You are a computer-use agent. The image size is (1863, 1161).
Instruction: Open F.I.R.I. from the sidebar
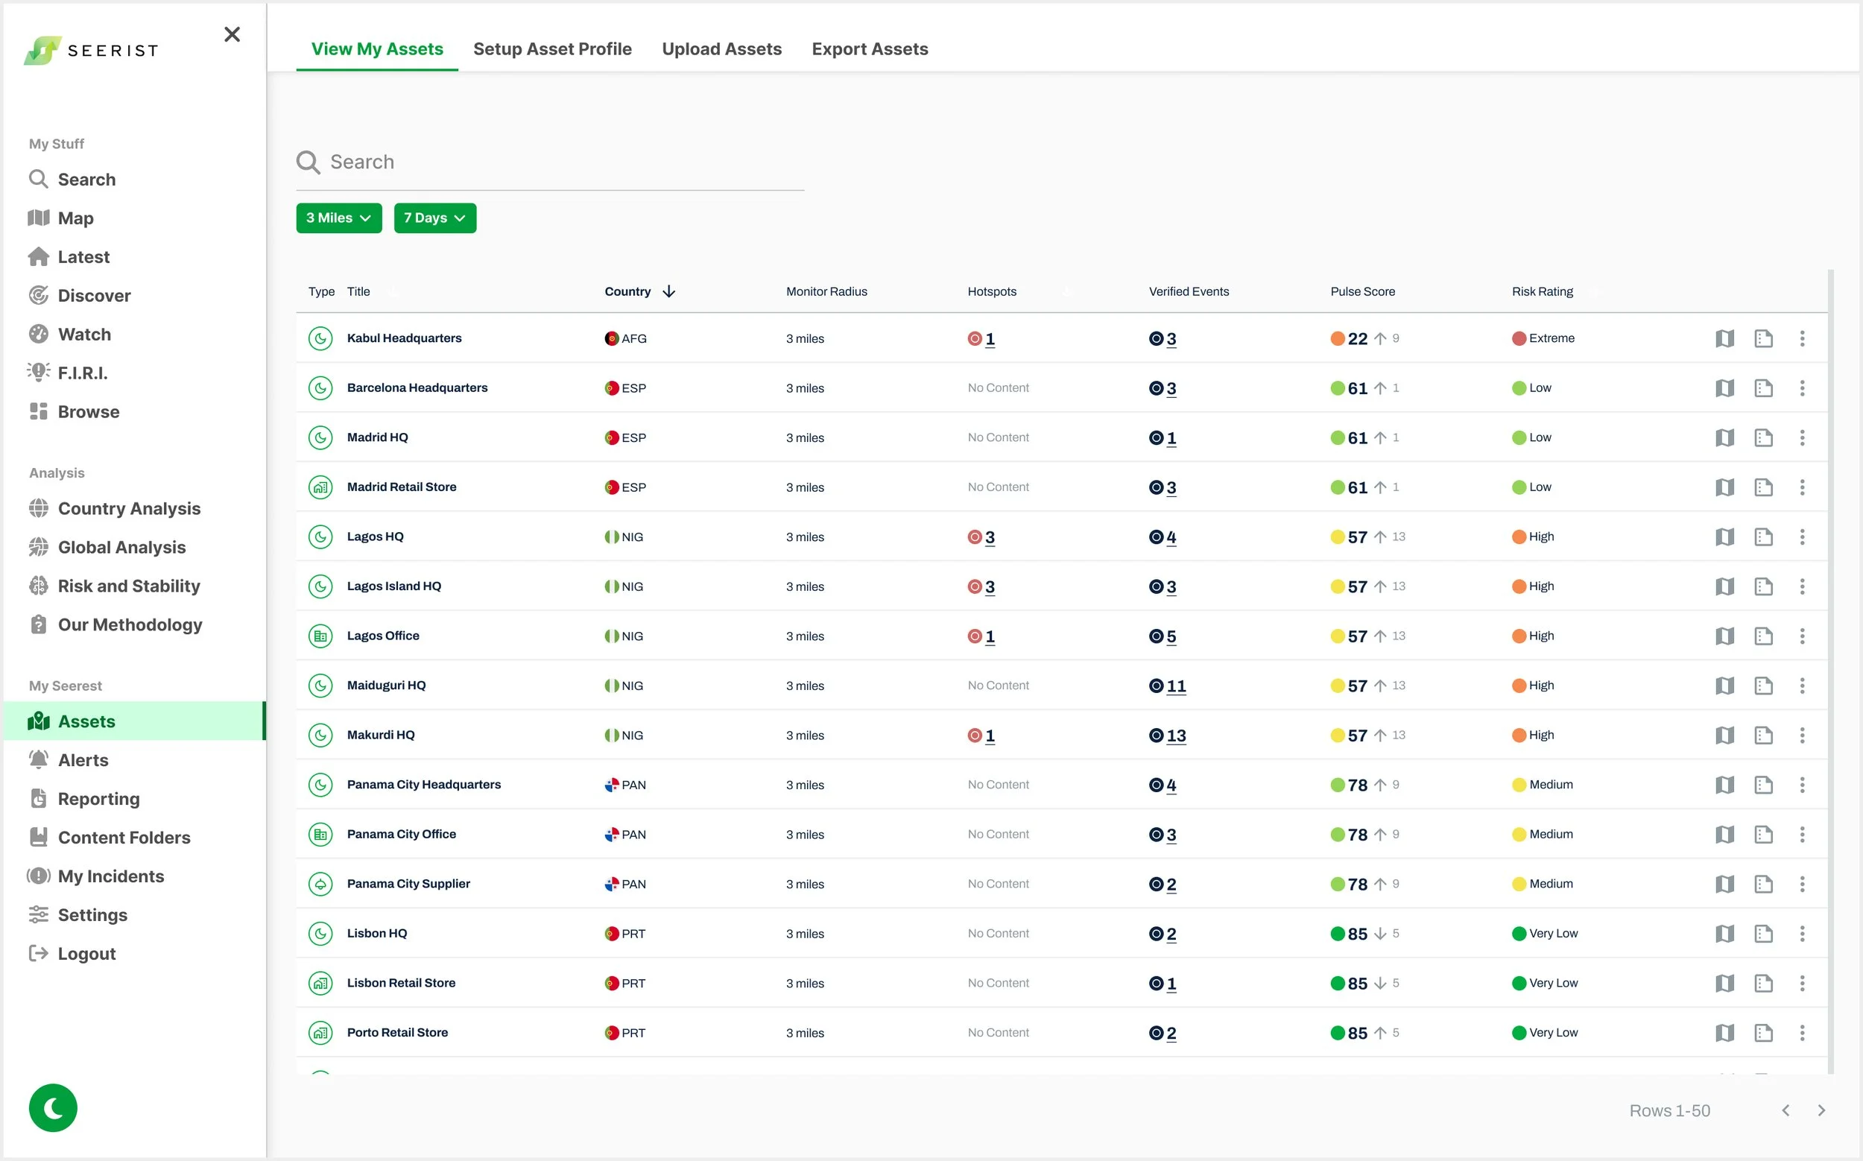82,373
